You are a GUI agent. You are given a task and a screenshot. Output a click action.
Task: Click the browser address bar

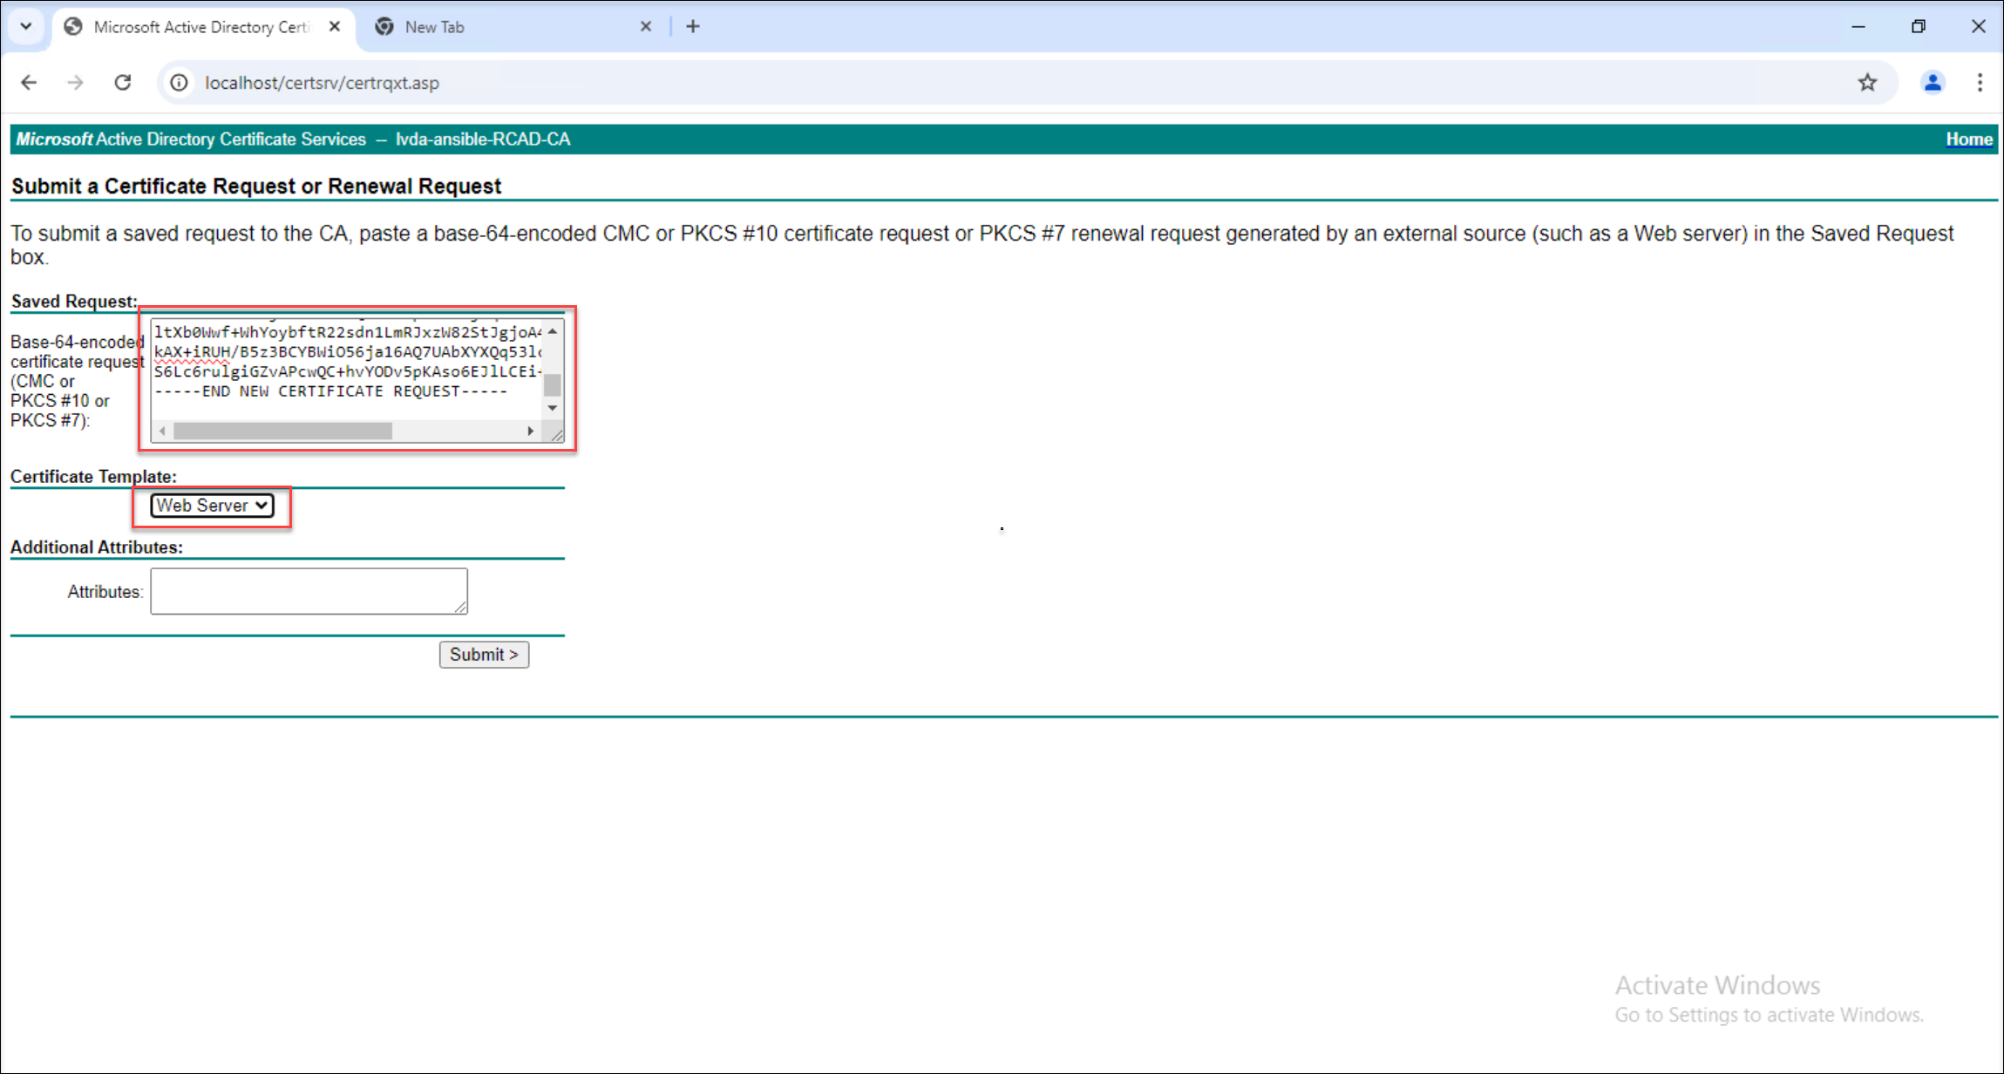coord(610,82)
